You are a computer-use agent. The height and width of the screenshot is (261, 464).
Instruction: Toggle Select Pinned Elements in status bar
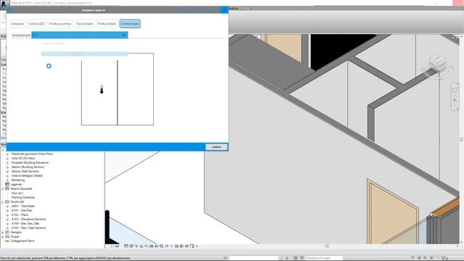pos(426,258)
